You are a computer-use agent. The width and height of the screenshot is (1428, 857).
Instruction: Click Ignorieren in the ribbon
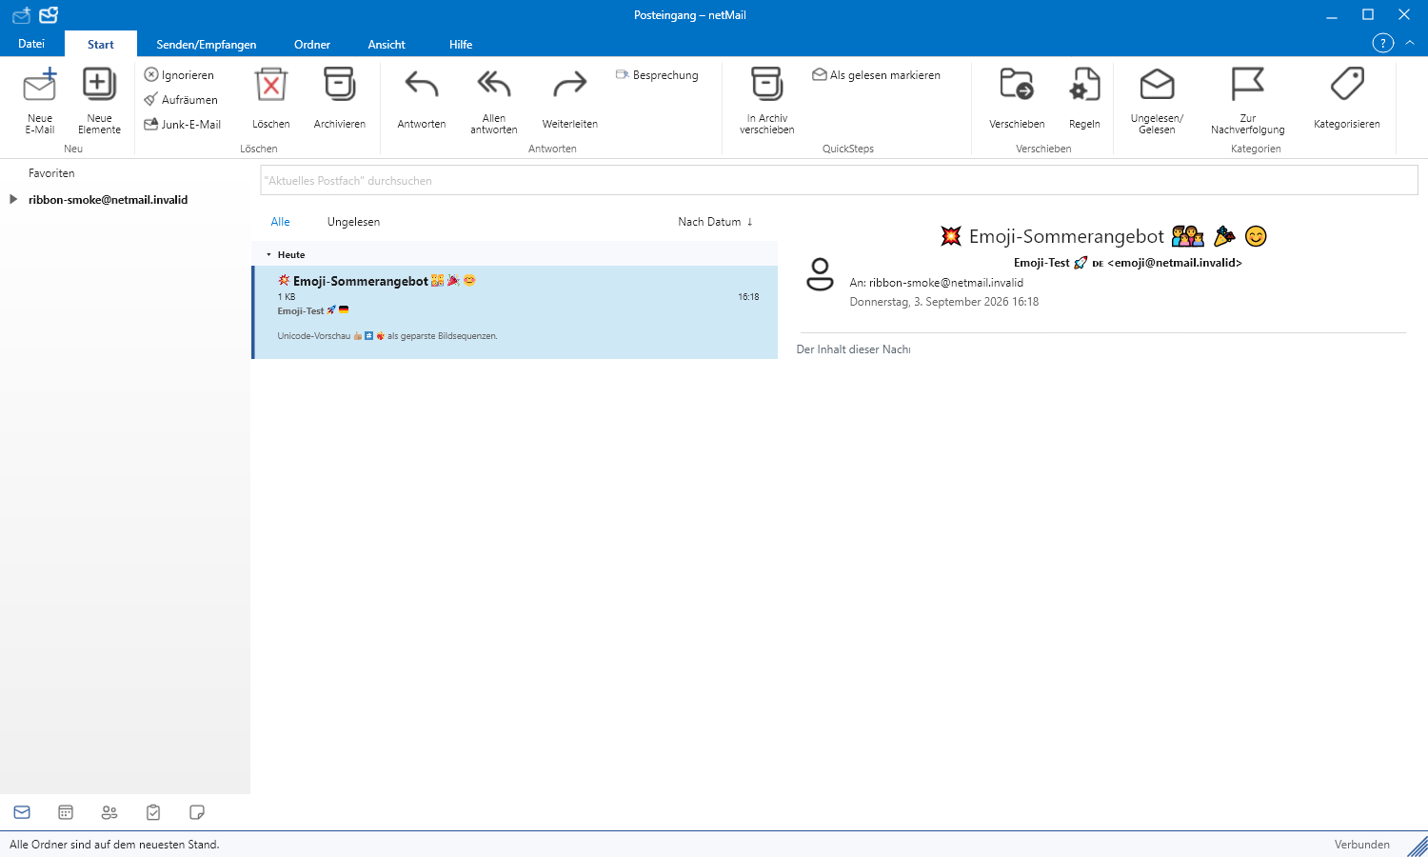tap(179, 74)
